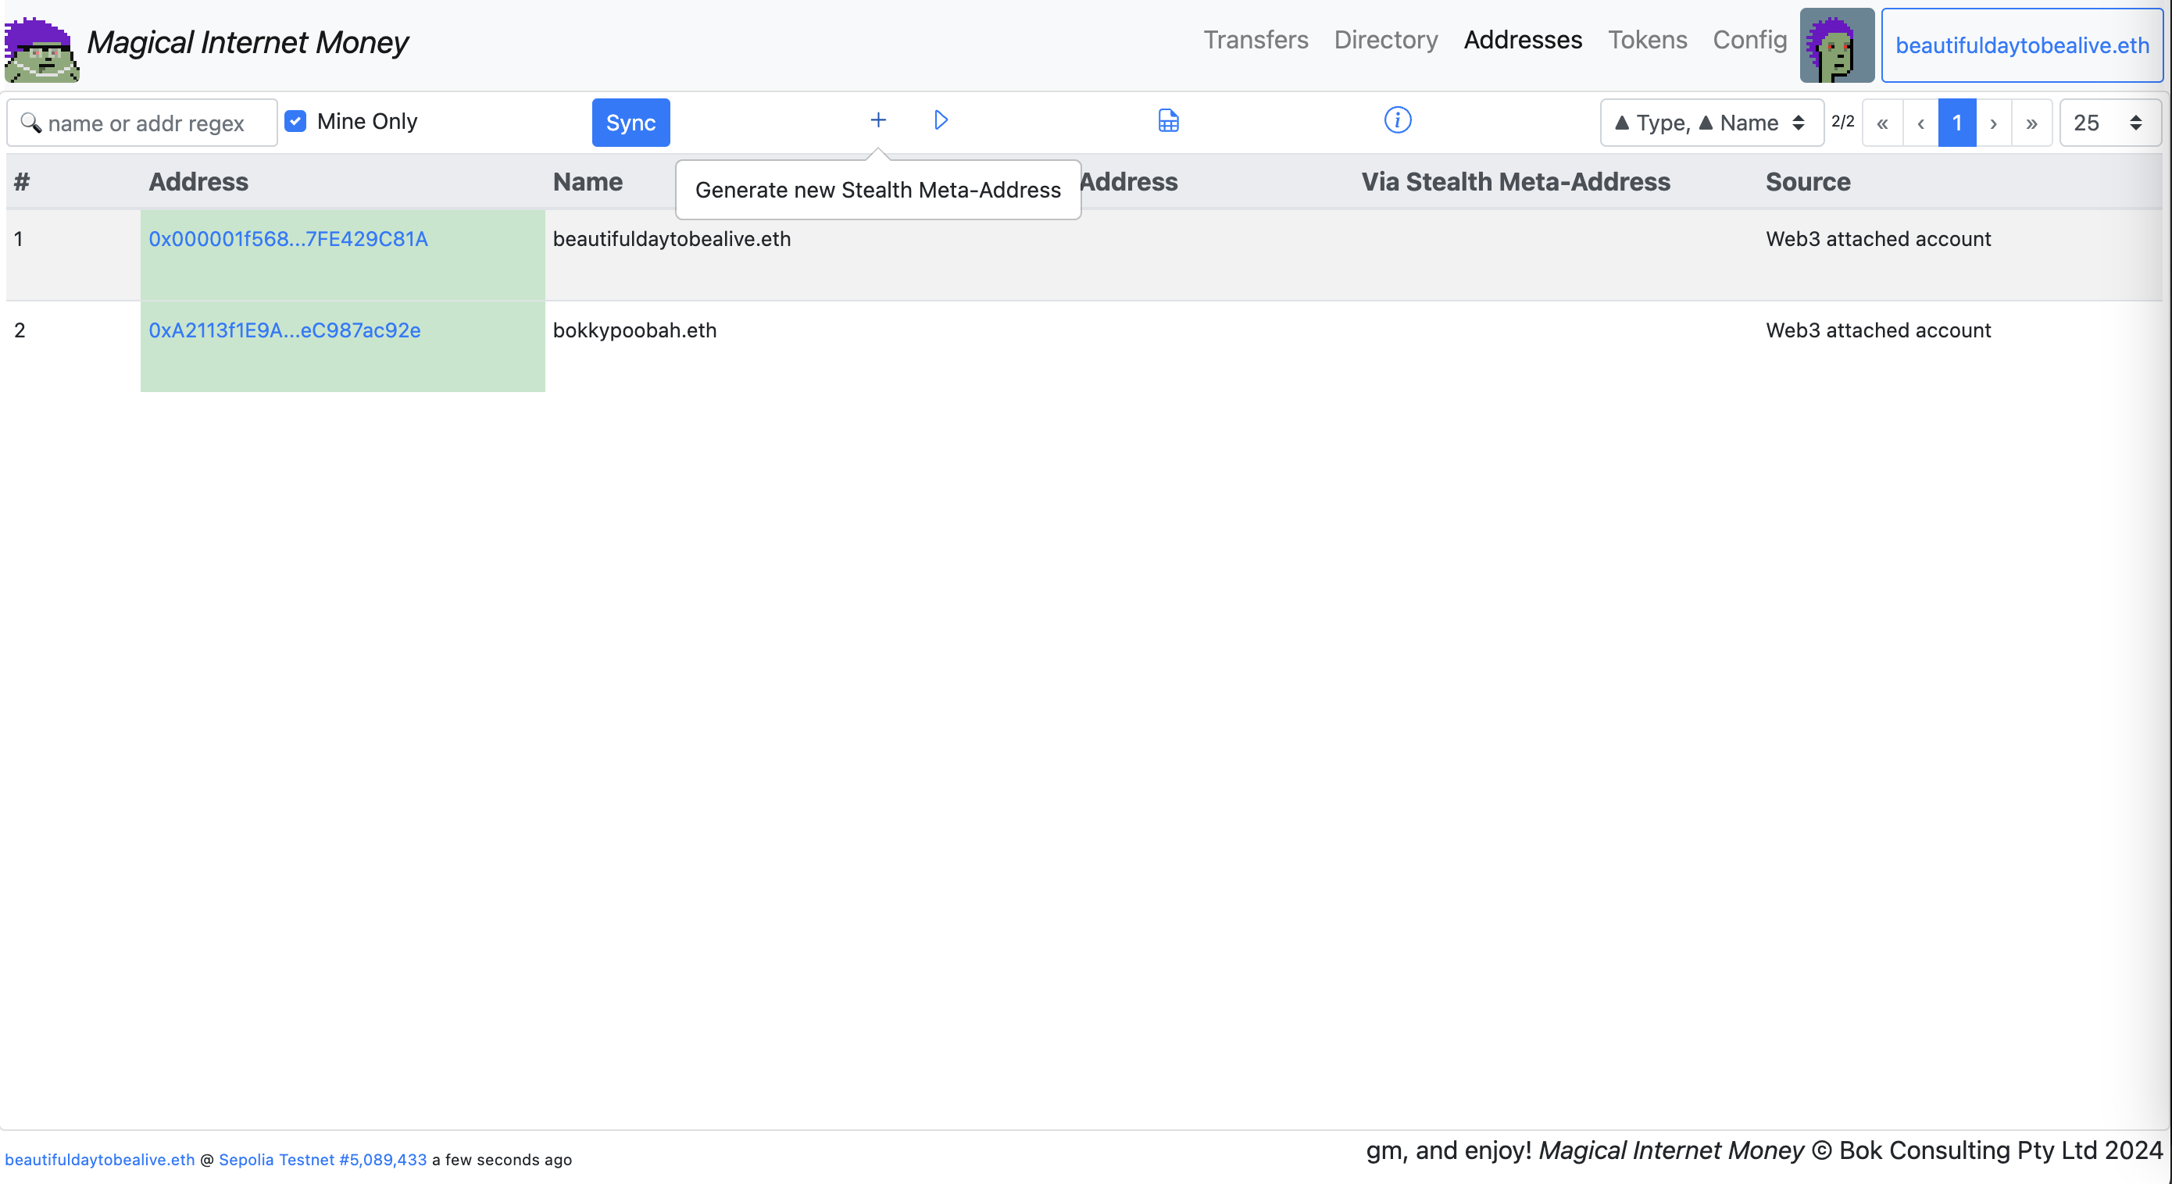The width and height of the screenshot is (2172, 1184).
Task: Open the page size 25 dropdown
Action: [x=2108, y=123]
